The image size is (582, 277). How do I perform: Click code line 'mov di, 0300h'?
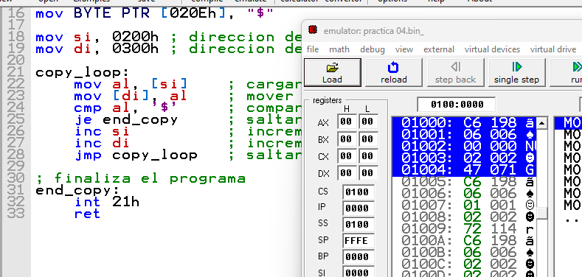(x=97, y=49)
